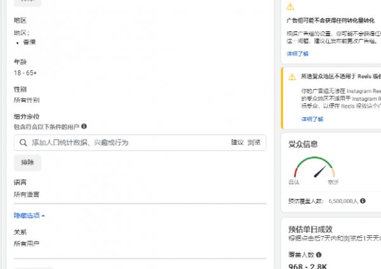The image size is (381, 269).
Task: Open 浏览 browse list in detailed targeting
Action: [x=254, y=143]
